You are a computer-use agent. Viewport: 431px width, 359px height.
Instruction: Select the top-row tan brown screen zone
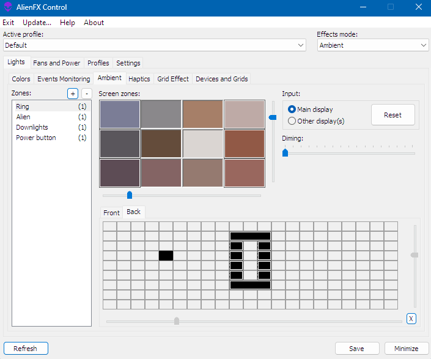(x=202, y=114)
